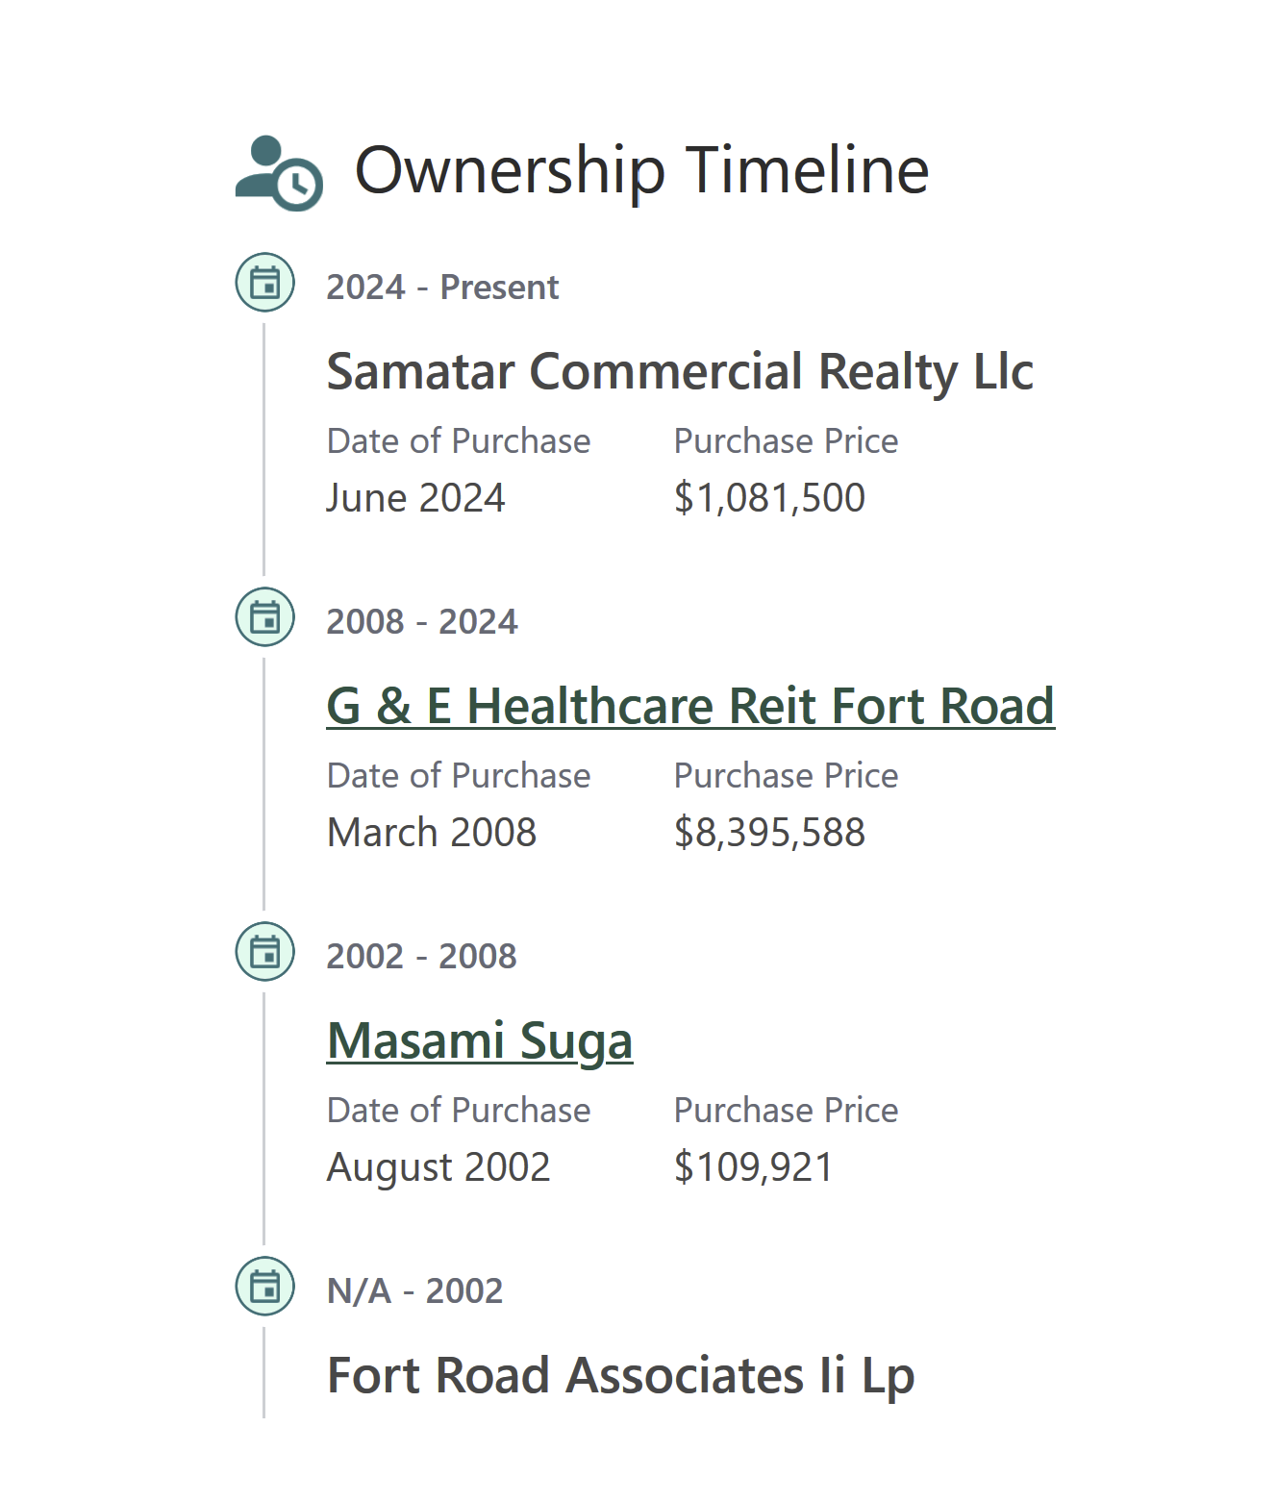Screen dimensions: 1277x1502
Task: Open the Masami Suga owner link
Action: pyautogui.click(x=480, y=1042)
